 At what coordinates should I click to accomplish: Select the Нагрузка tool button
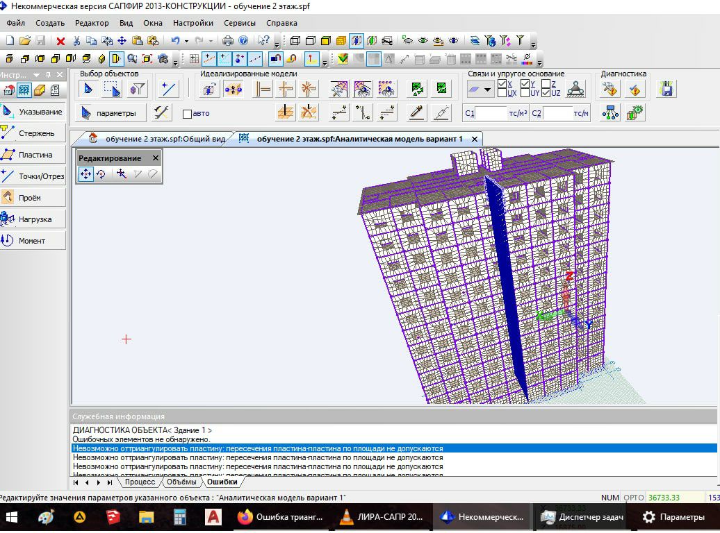tap(33, 219)
